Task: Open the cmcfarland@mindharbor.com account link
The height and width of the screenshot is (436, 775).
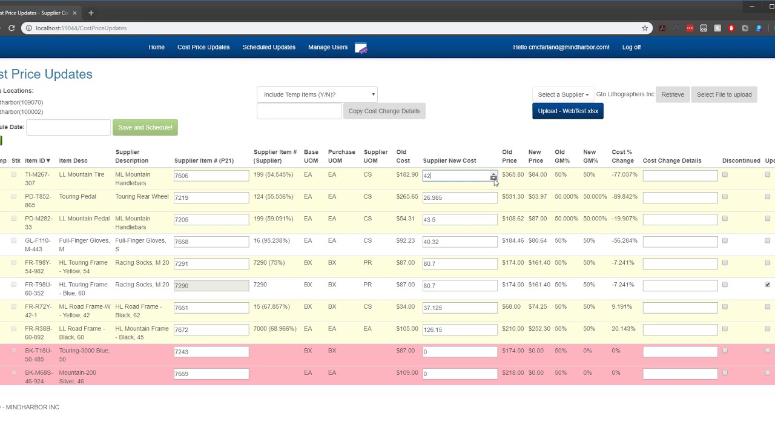Action: (561, 47)
